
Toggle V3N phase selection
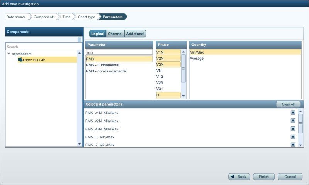168,64
